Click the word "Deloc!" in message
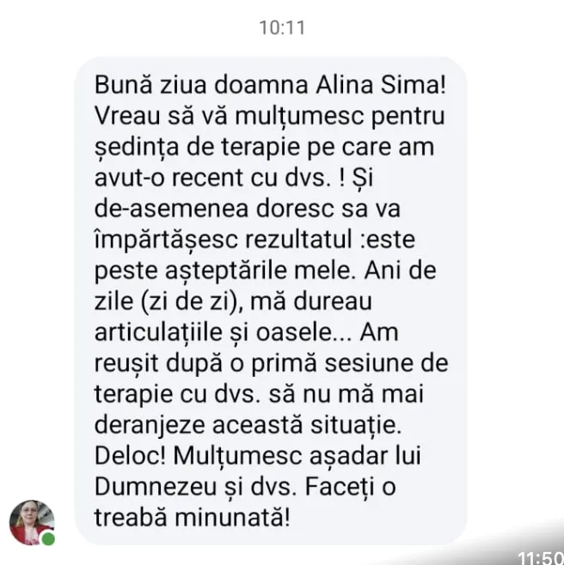 tap(130, 456)
